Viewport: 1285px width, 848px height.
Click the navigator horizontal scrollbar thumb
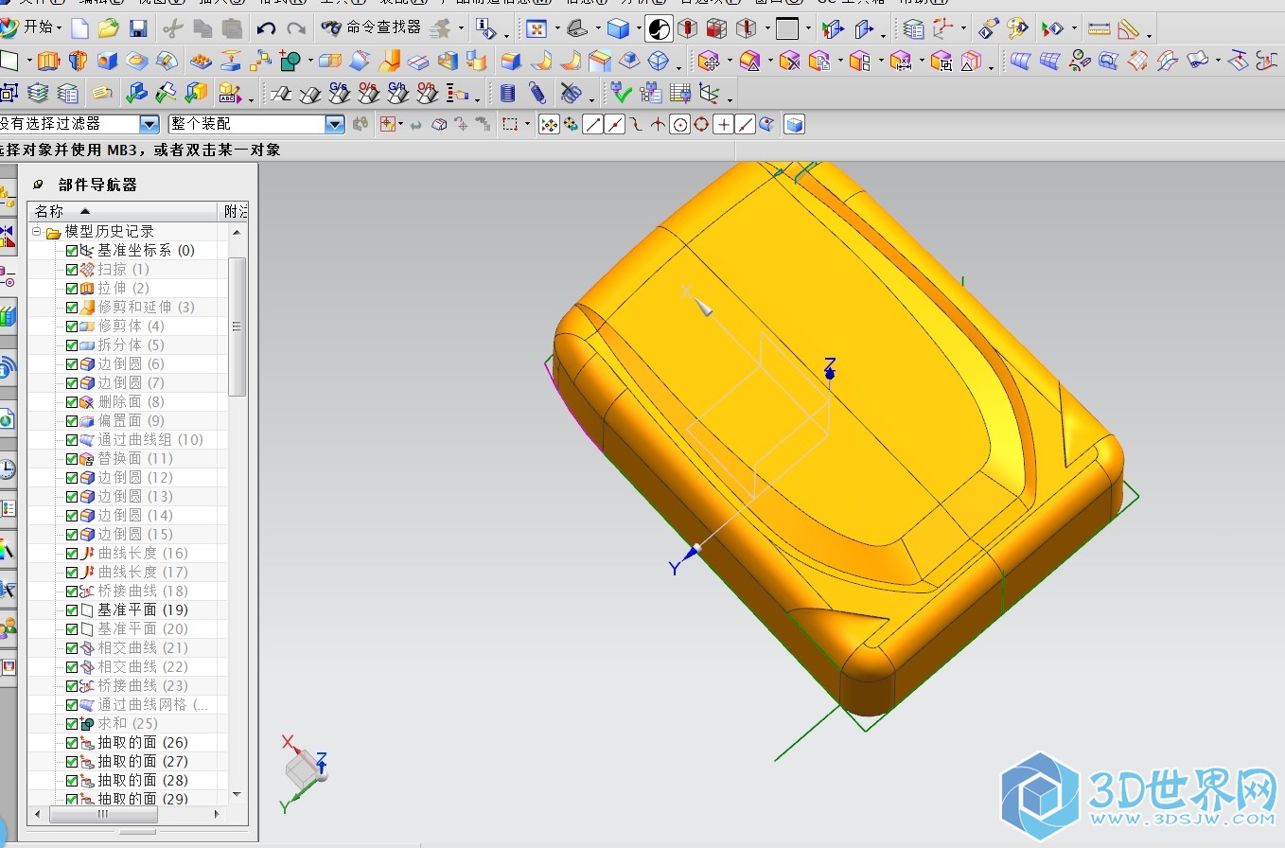[x=102, y=814]
